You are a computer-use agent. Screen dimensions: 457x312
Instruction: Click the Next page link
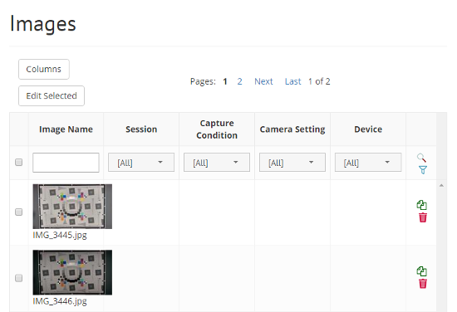tap(263, 81)
